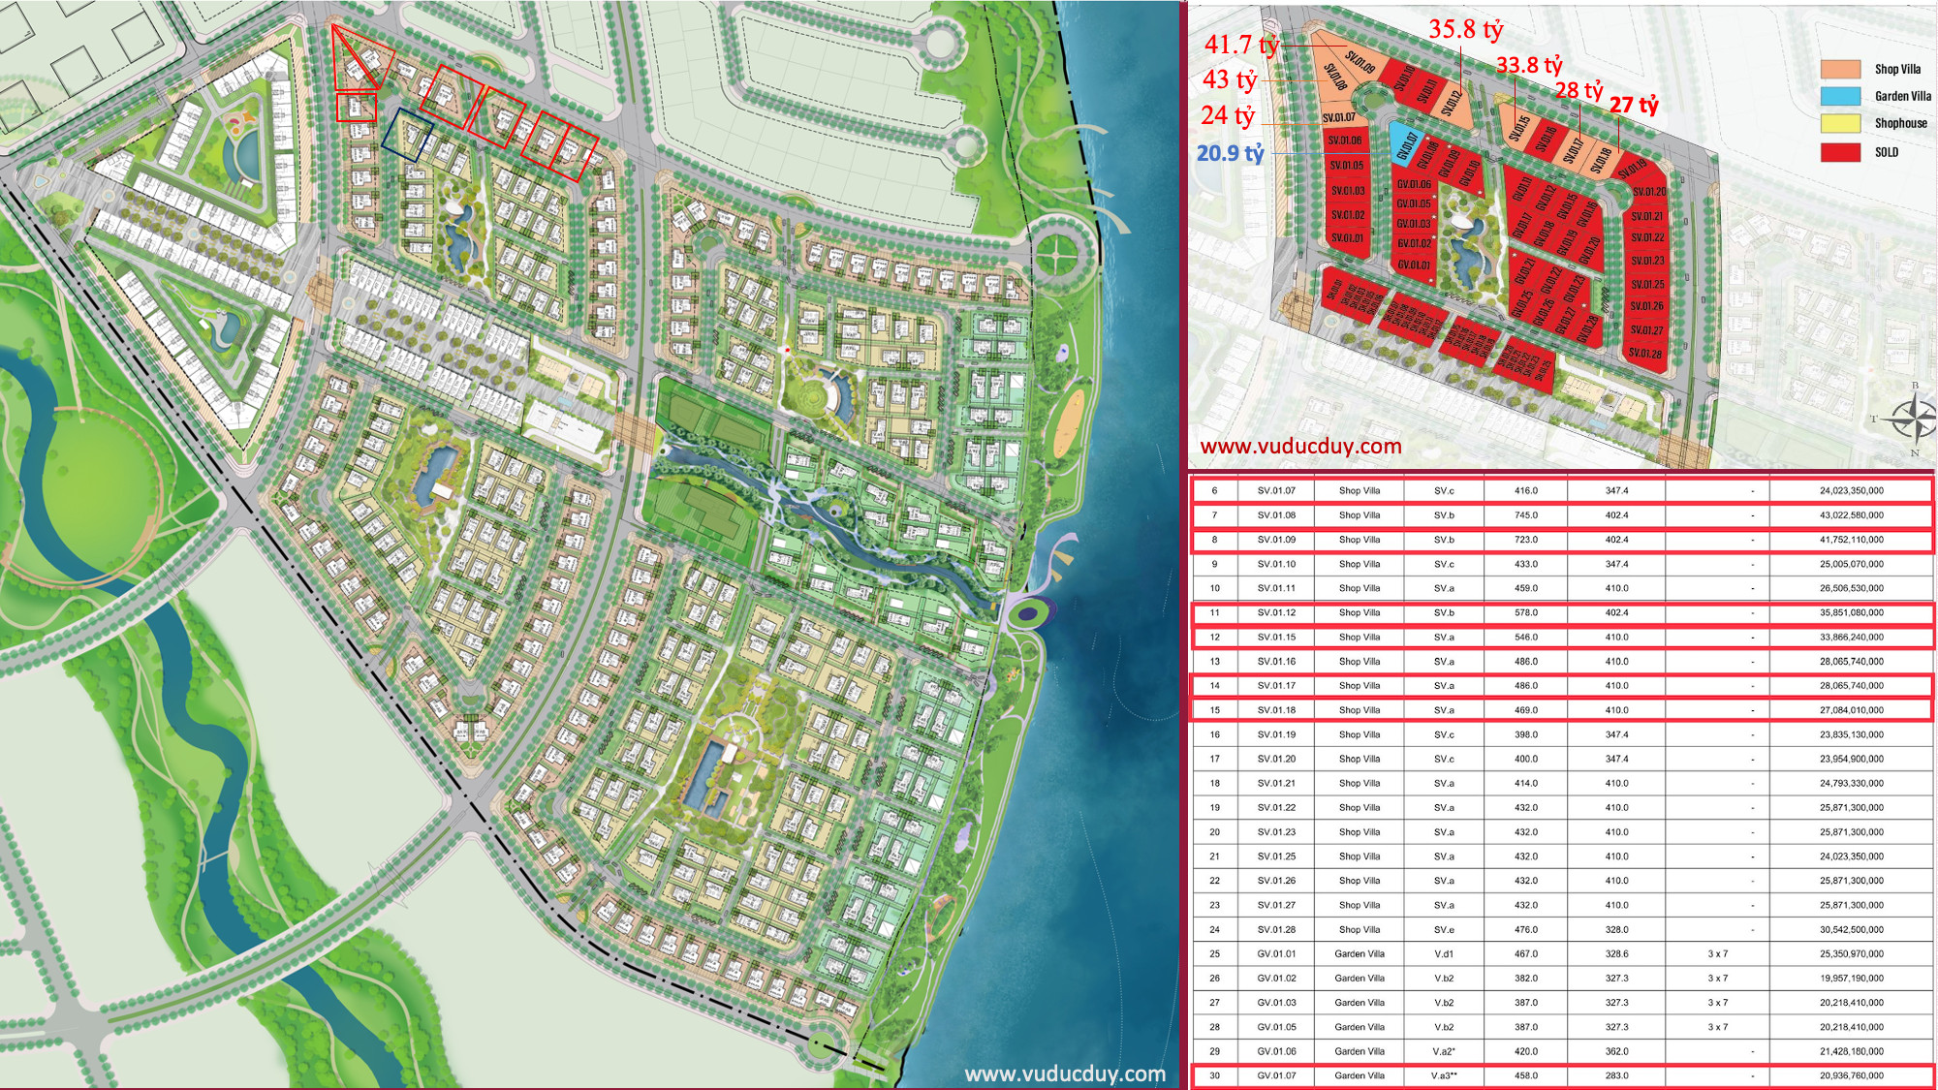Click the Shop Villa orange legend swatch
The height and width of the screenshot is (1090, 1938).
[x=1840, y=69]
